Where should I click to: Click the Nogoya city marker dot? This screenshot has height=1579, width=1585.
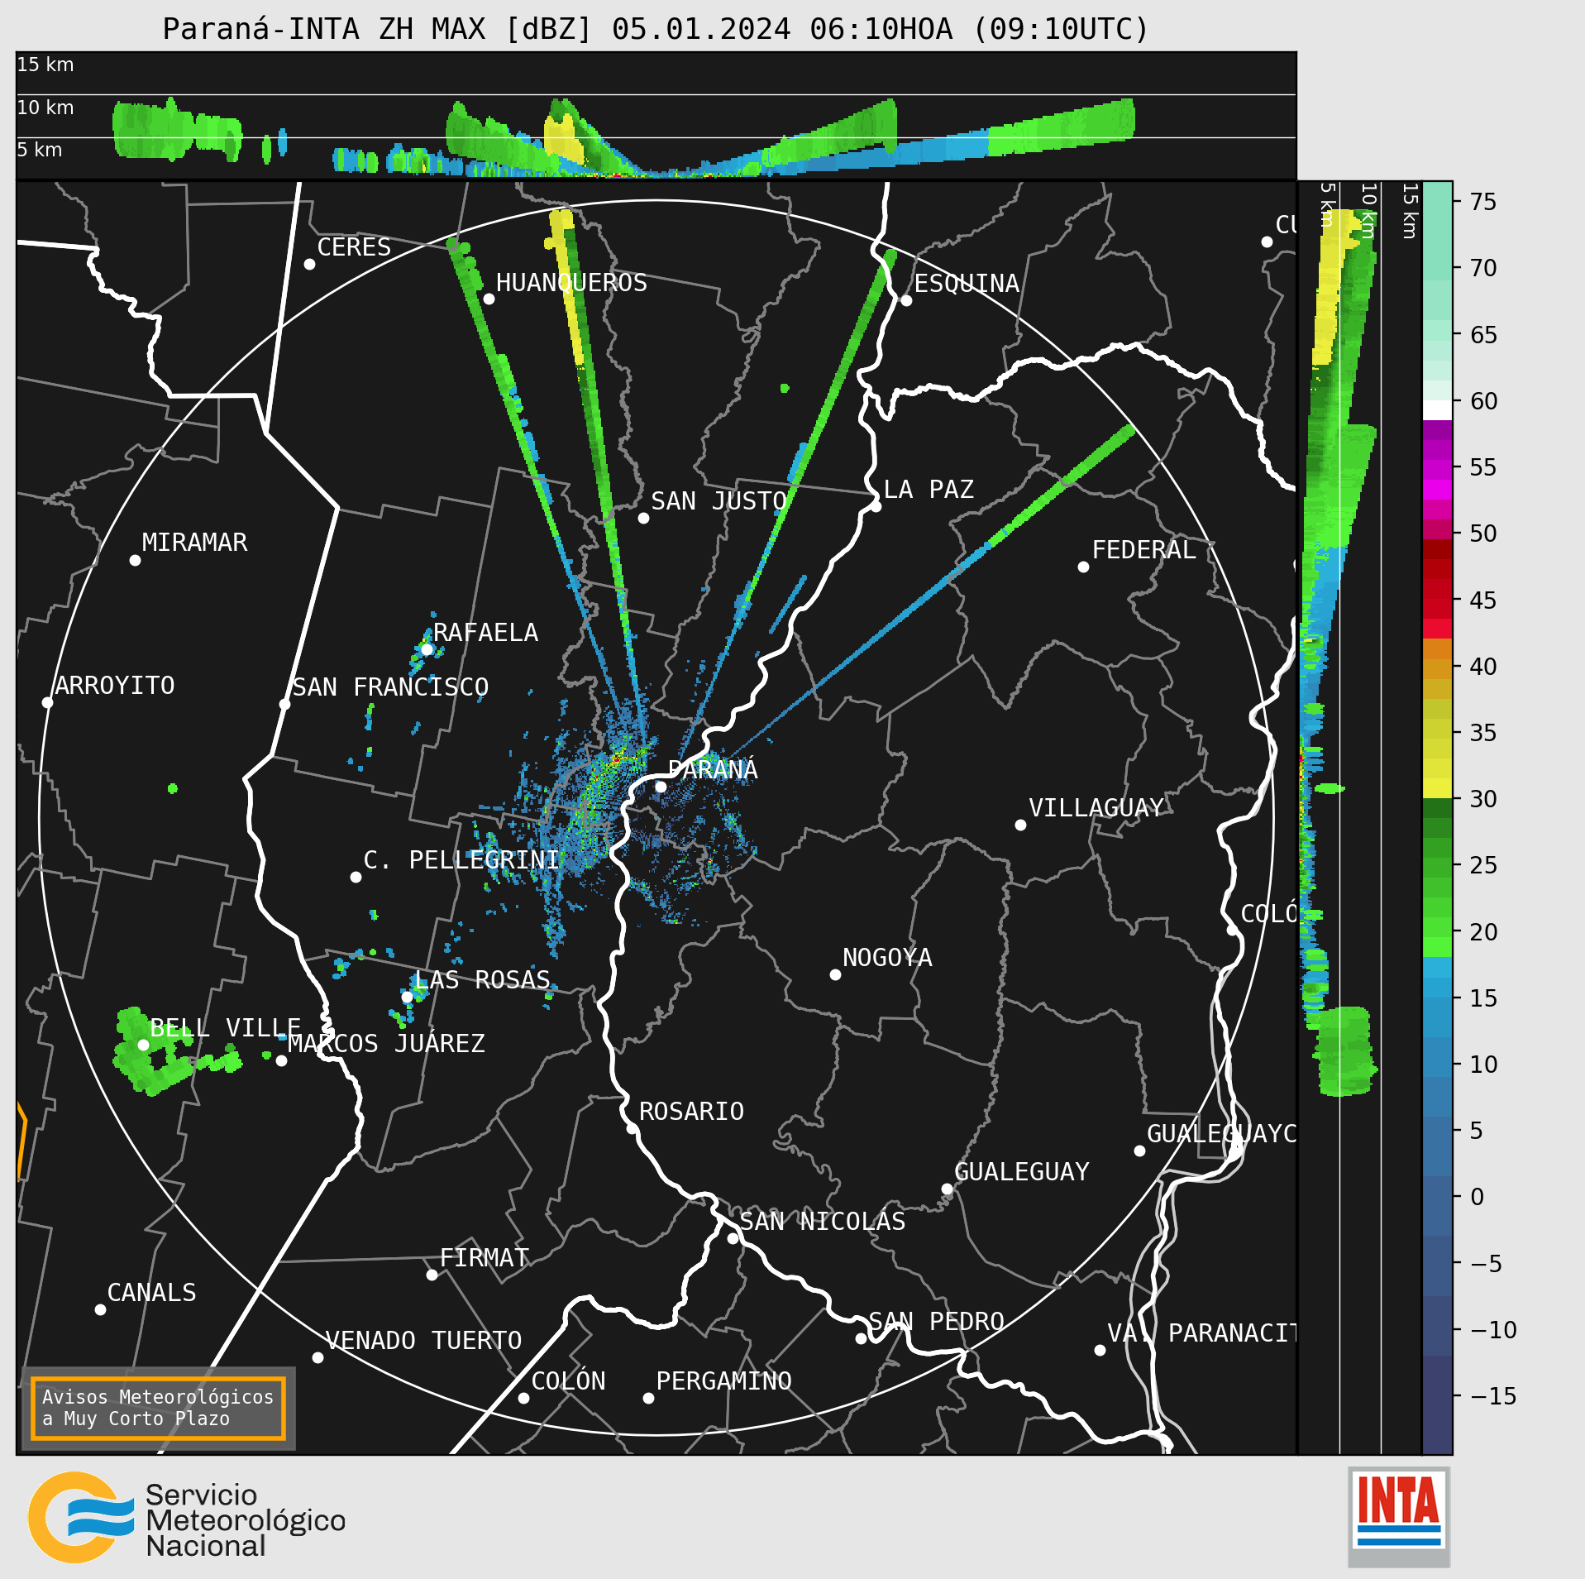coord(835,974)
